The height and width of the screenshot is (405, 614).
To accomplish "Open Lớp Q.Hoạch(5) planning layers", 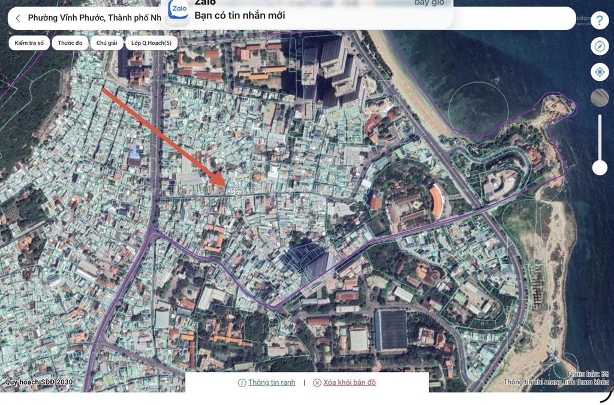I will pos(151,43).
